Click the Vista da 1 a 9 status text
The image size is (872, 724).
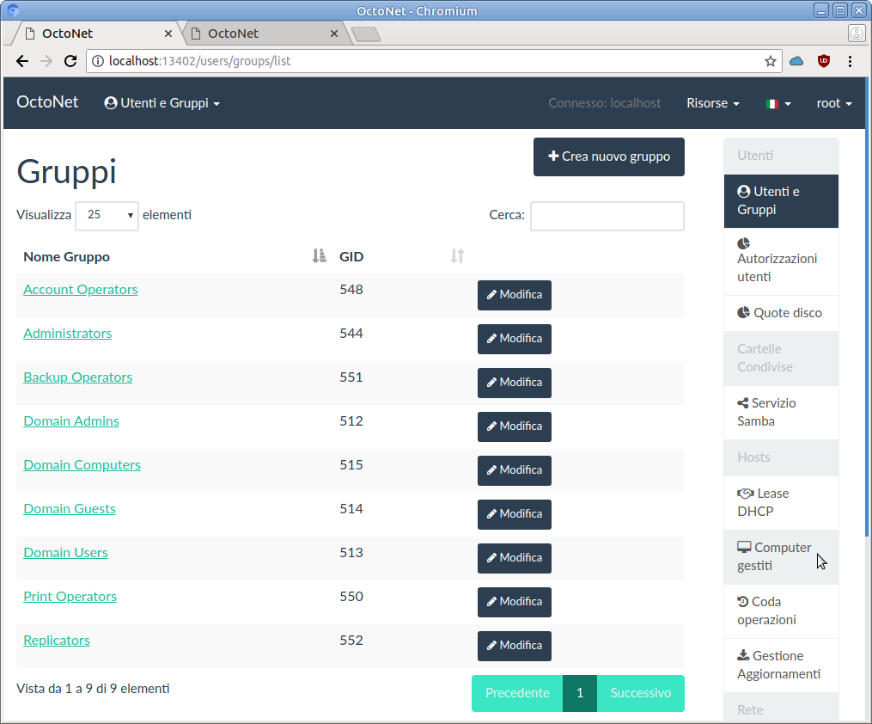click(93, 689)
